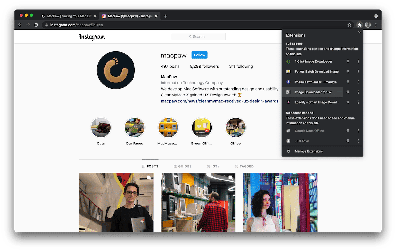396x251 pixels.
Task: Open the Cats story highlight
Action: (x=101, y=128)
